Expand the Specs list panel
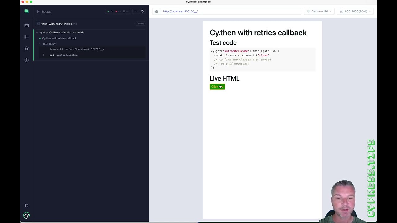Viewport: 397px width, 223px height. pos(43,11)
